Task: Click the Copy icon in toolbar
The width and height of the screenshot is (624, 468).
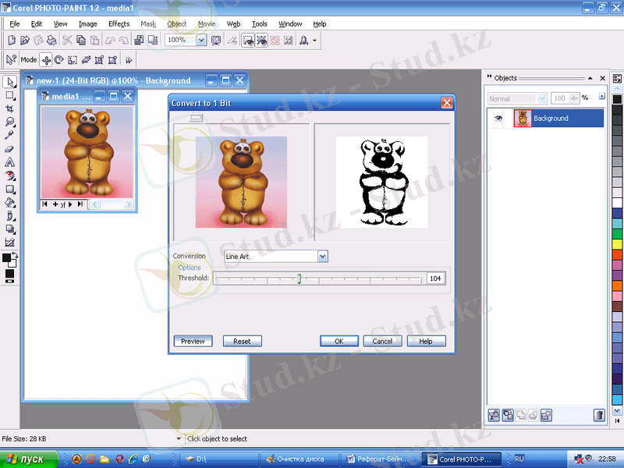Action: [80, 40]
